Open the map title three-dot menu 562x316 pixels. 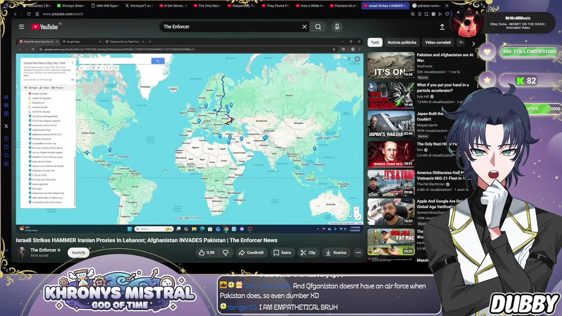click(x=72, y=64)
